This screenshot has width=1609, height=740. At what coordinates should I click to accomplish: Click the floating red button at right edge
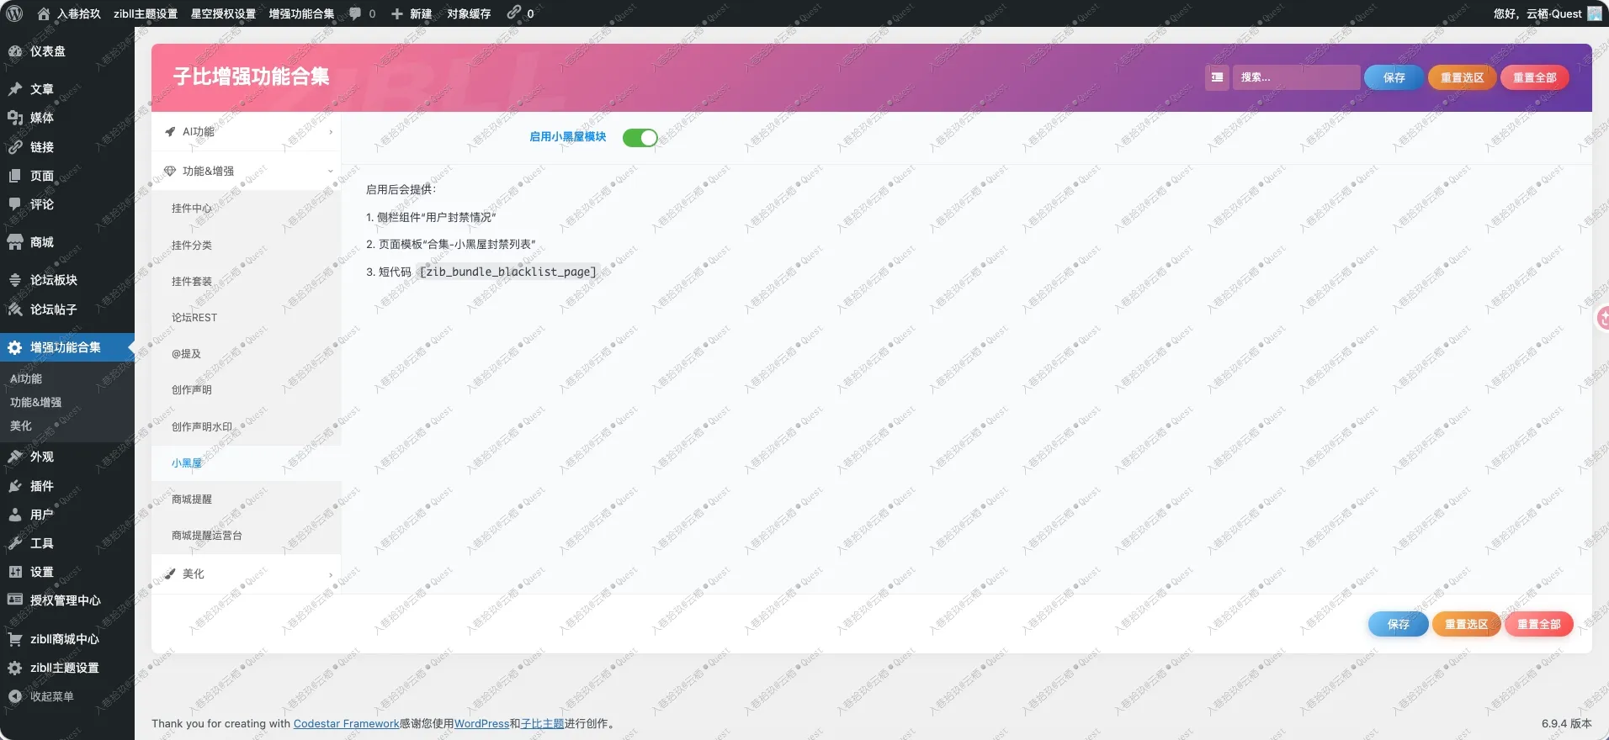click(1603, 318)
